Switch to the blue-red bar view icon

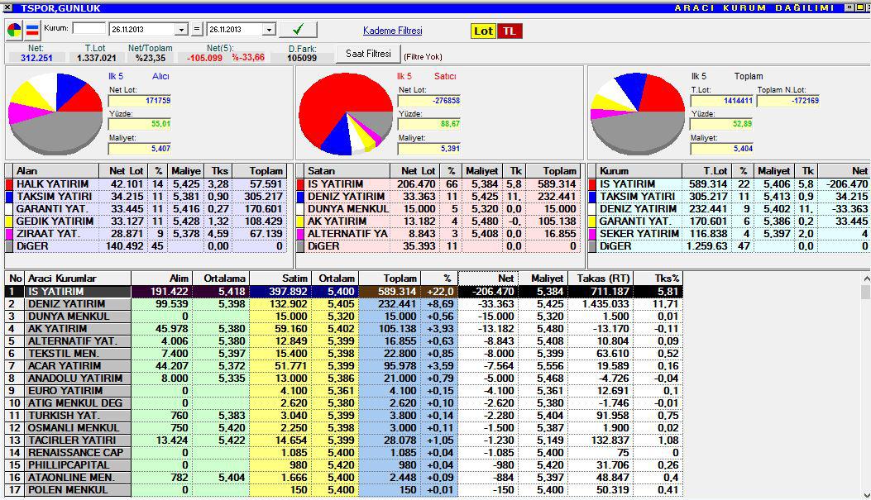pos(32,30)
